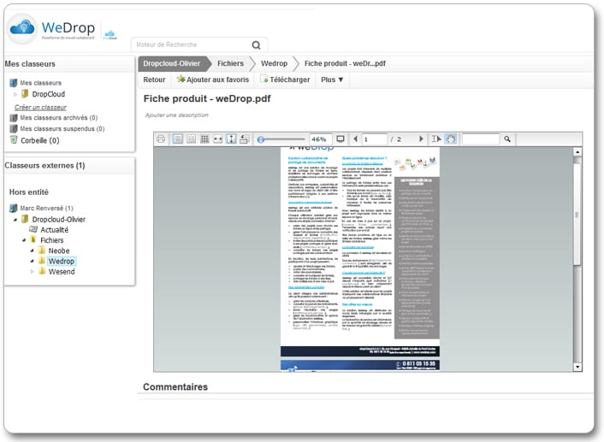This screenshot has height=442, width=604.
Task: Toggle the Wedrop folder arrow
Action: 32,261
